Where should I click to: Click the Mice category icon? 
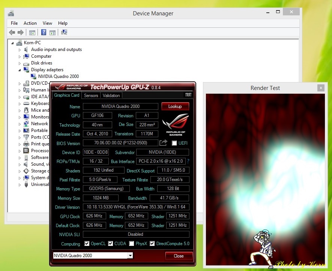click(x=26, y=110)
